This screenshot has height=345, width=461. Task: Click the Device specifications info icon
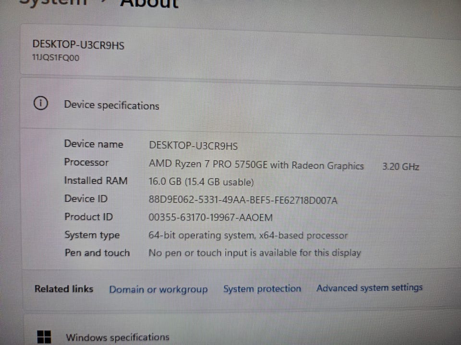coord(40,103)
